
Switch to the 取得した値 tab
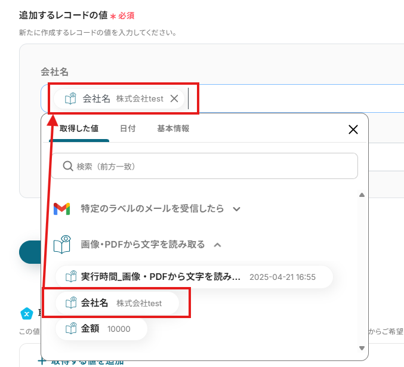79,128
